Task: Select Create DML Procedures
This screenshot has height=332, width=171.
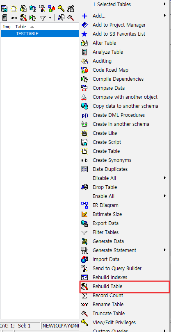Action: click(x=124, y=115)
